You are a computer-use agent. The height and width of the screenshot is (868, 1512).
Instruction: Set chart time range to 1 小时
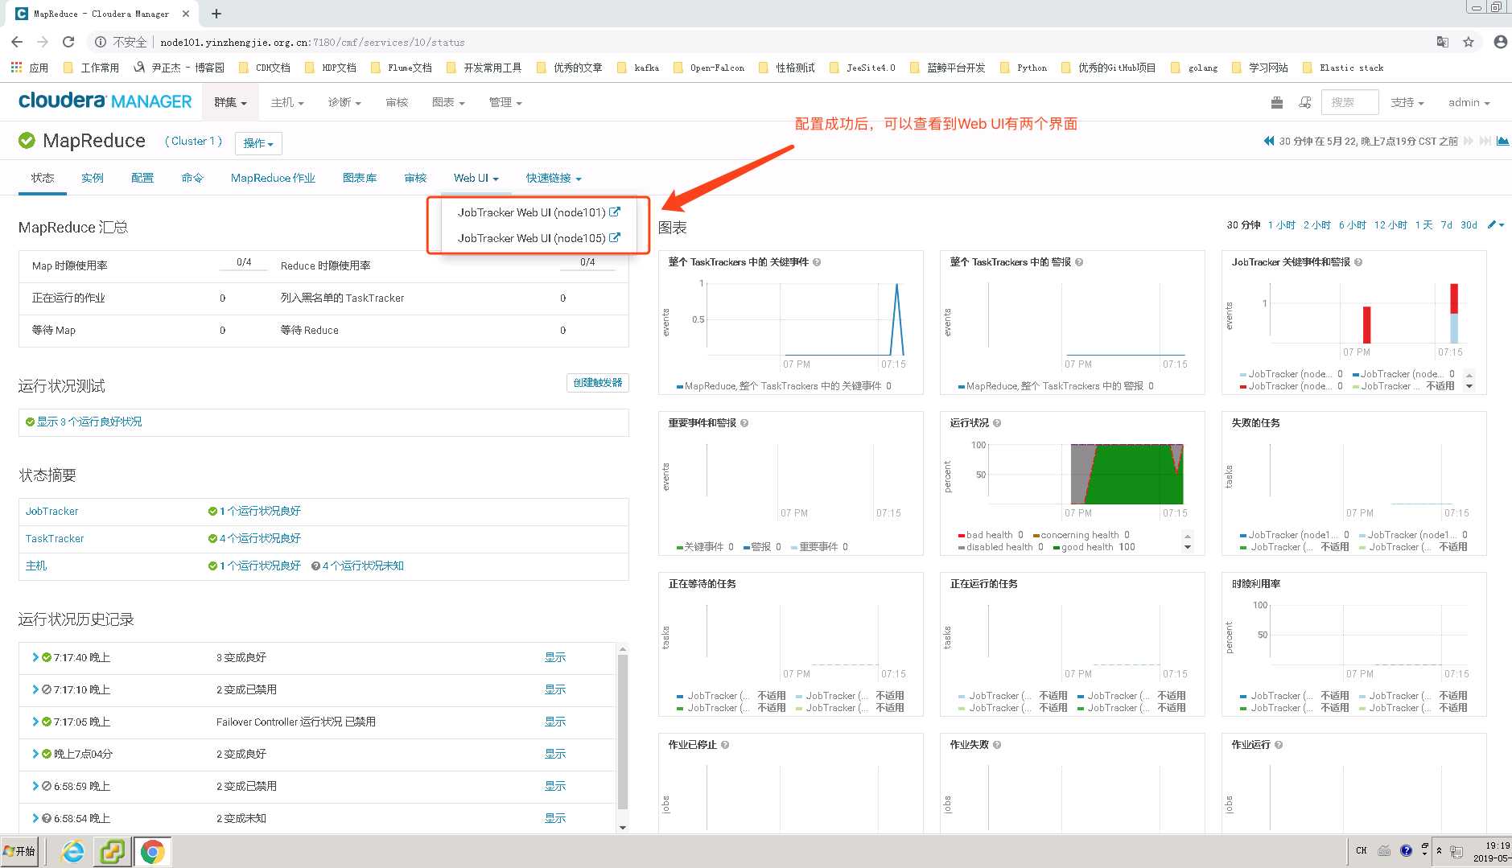click(1282, 225)
